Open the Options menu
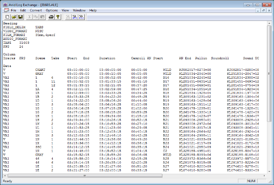Screen dimensions: 274x185 (x=52, y=10)
